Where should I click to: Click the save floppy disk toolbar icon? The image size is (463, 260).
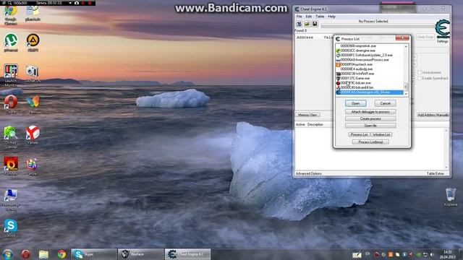(x=315, y=24)
